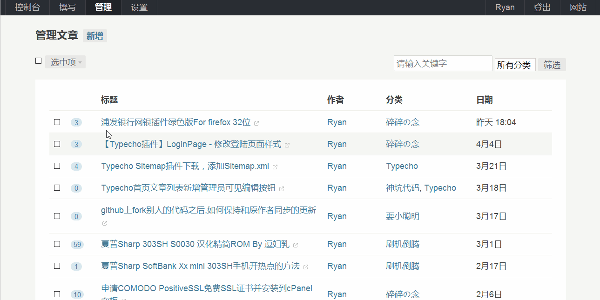600x300 pixels.
Task: View 0 comments on github上fork post
Action: (x=76, y=217)
